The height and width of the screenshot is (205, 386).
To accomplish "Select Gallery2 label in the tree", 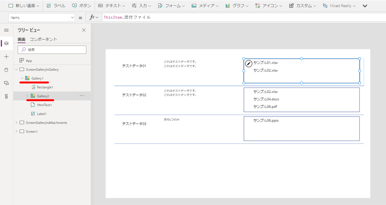I will point(43,96).
